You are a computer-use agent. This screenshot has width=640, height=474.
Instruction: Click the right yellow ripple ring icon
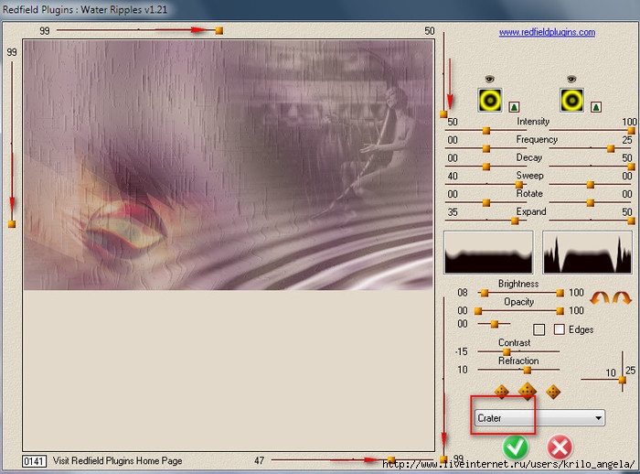(x=571, y=100)
